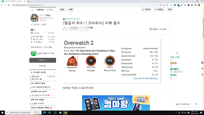Click 카페 글쓰기 write button
The height and width of the screenshot is (115, 204).
(43, 60)
